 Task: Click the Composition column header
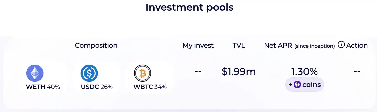[96, 46]
